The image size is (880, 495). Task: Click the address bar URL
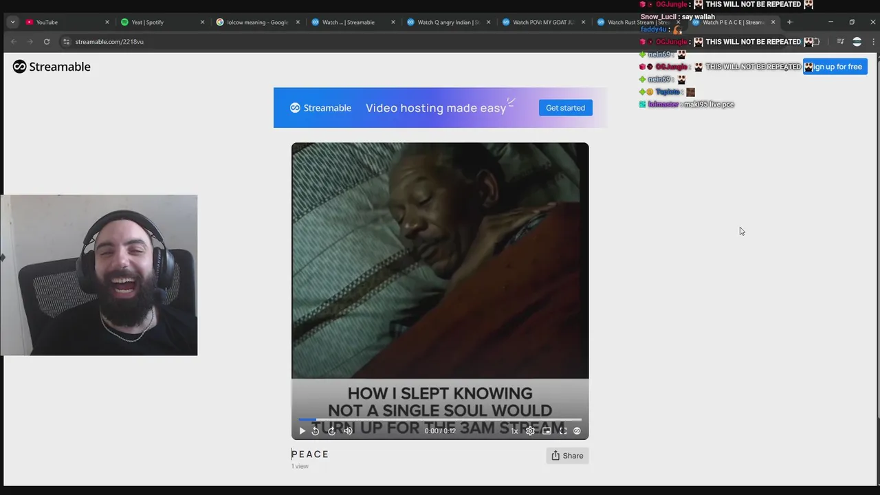tap(109, 42)
